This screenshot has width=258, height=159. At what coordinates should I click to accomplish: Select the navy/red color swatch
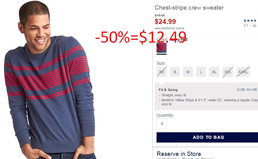click(x=162, y=48)
